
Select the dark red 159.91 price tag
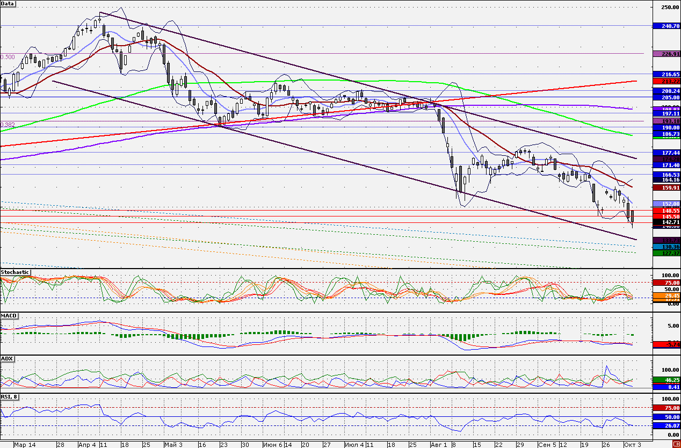point(665,187)
